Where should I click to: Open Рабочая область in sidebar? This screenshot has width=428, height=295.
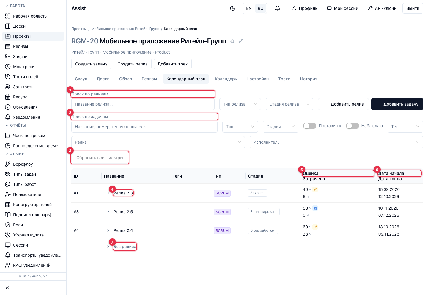(x=33, y=16)
